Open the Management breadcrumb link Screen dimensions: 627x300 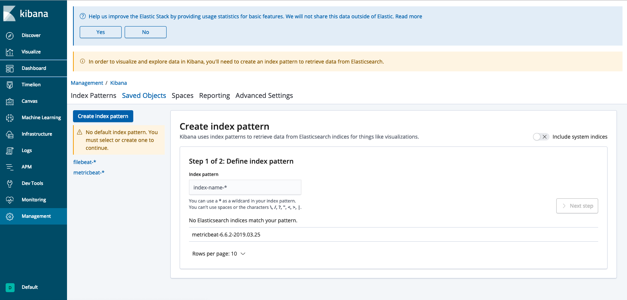[x=87, y=83]
